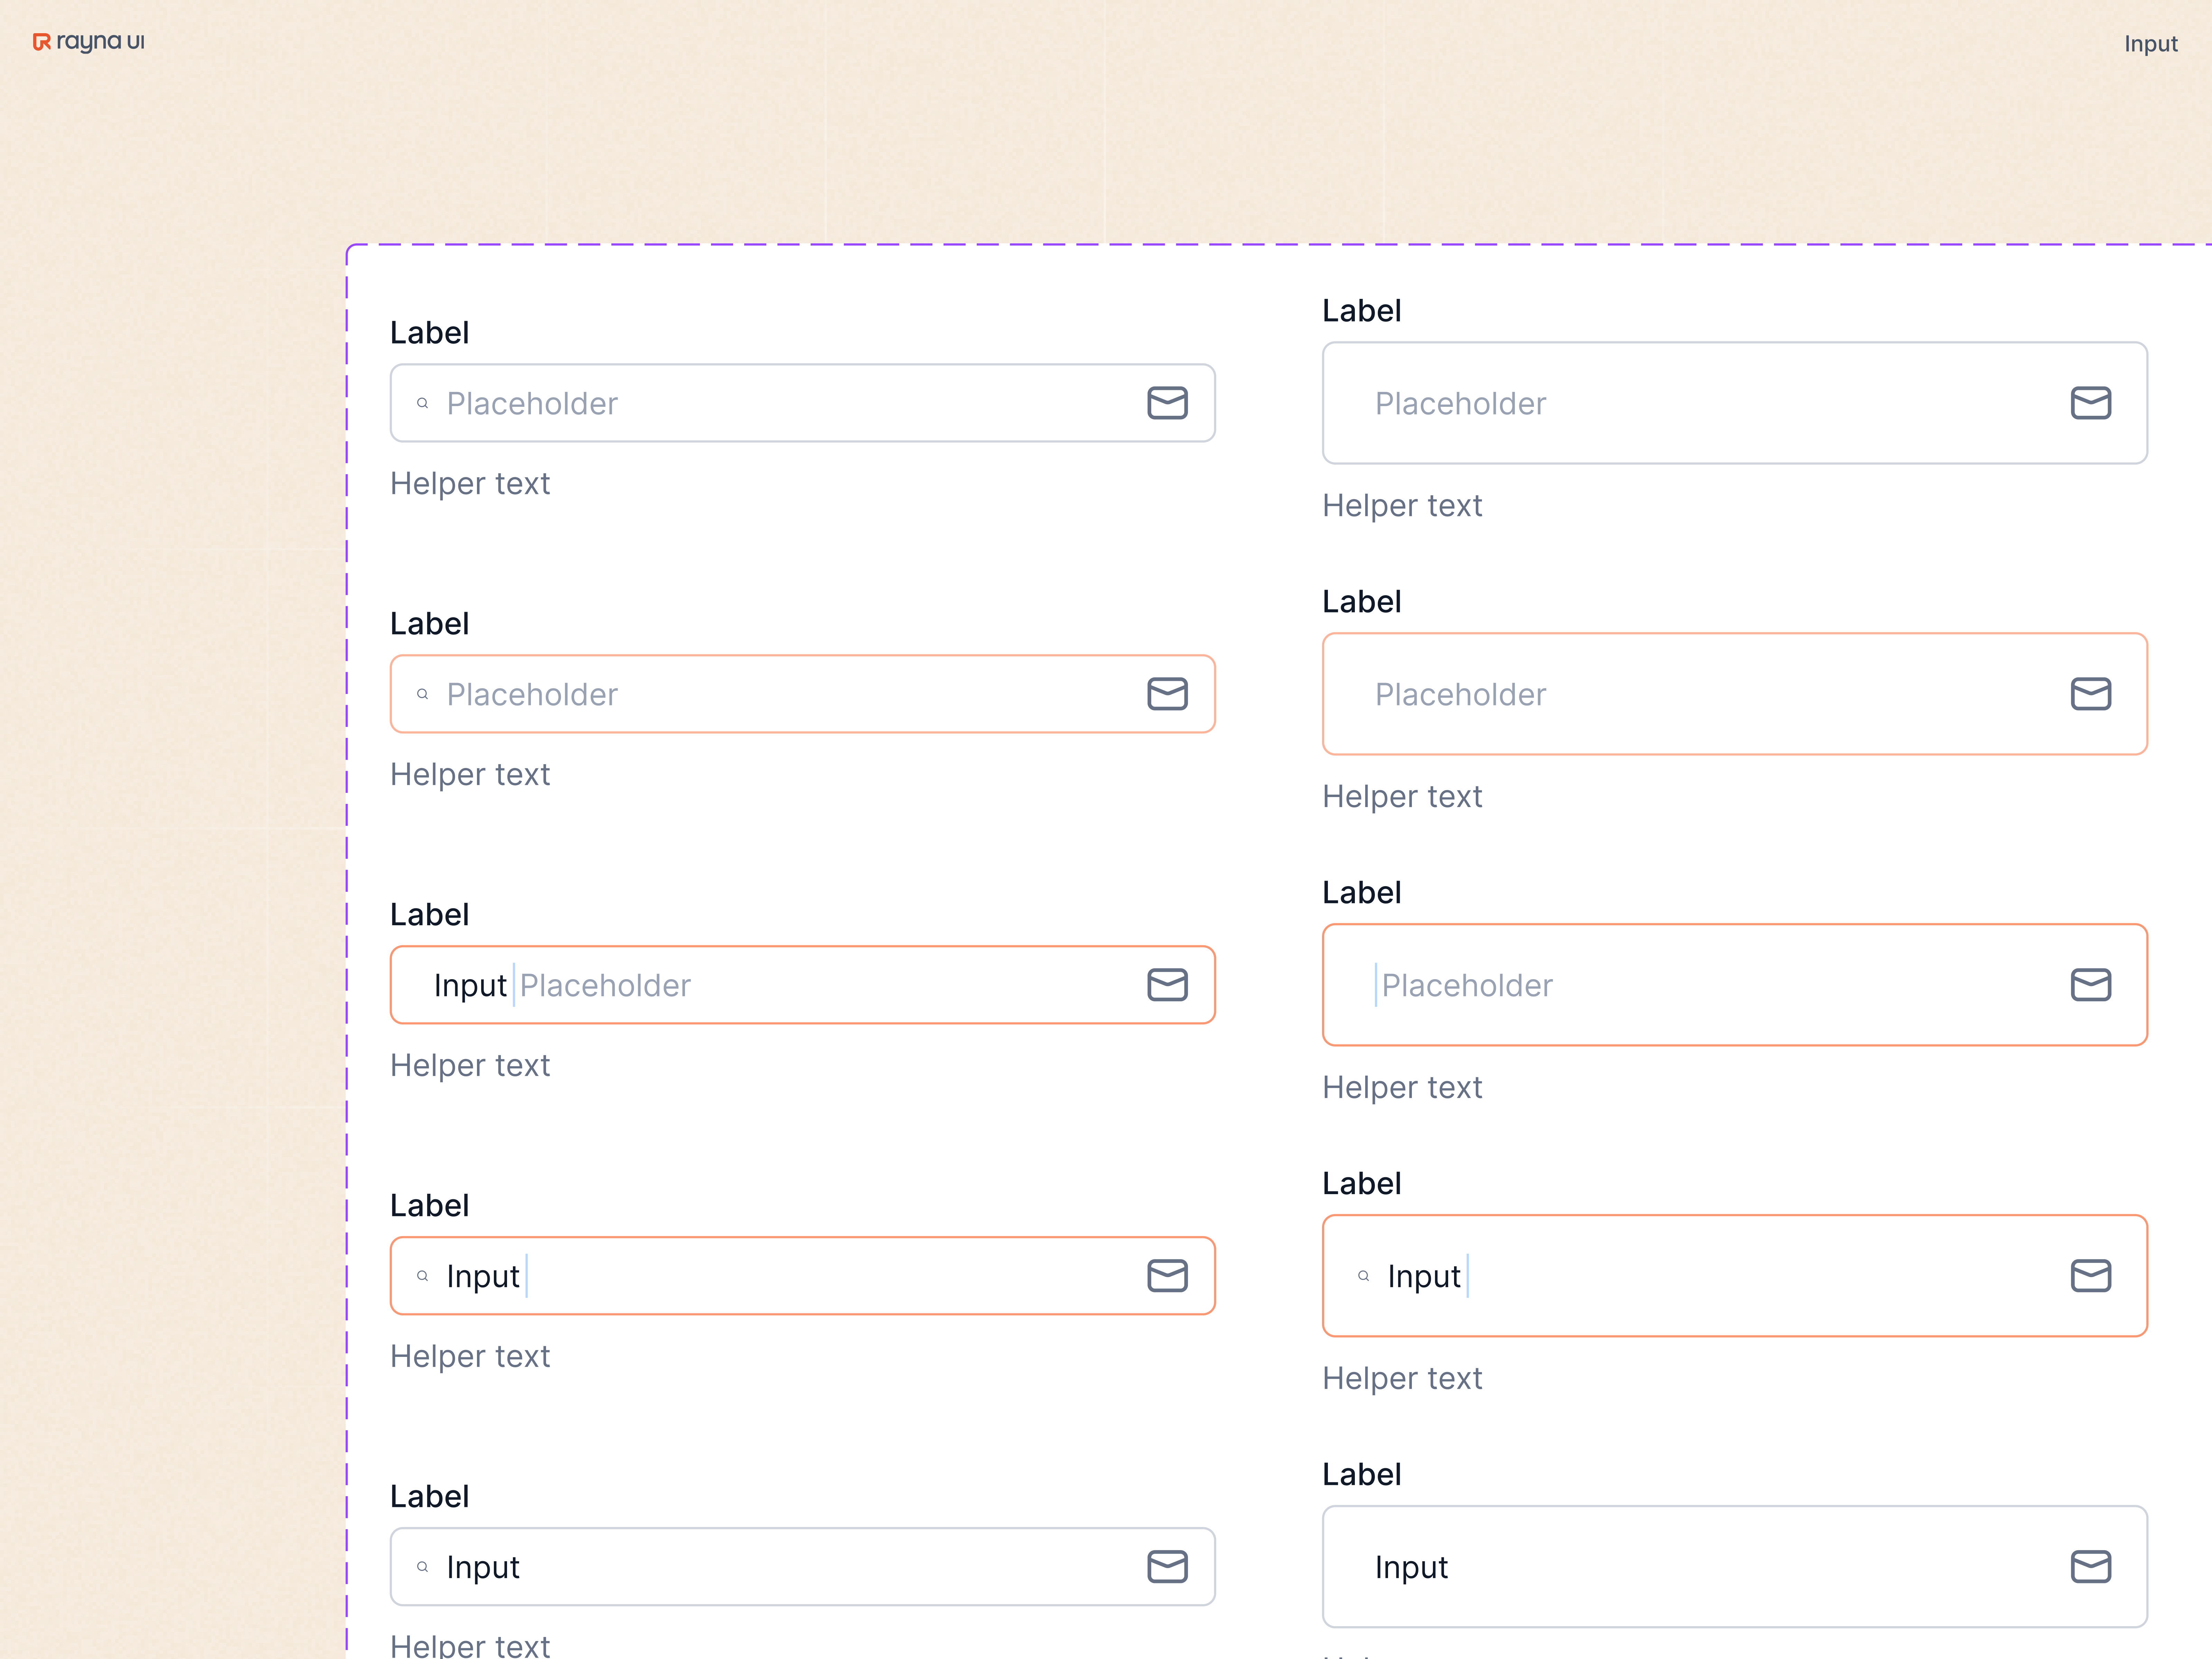Click the envelope icon in the bottom-right 'Input' field
Viewport: 2212px width, 1659px height.
point(2090,1567)
